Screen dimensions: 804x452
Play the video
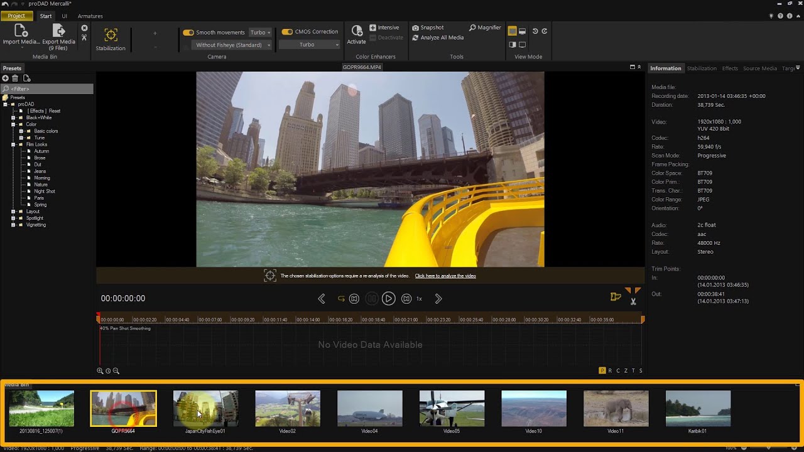388,299
